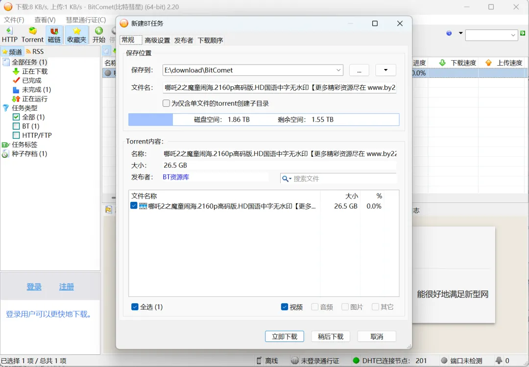Click the 文件名称 column header

(x=224, y=196)
